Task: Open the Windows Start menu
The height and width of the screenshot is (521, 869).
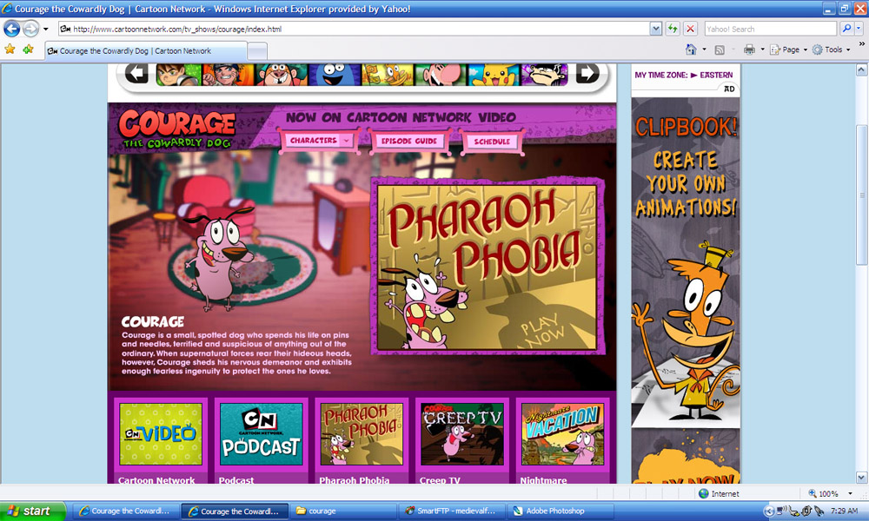Action: (x=33, y=511)
